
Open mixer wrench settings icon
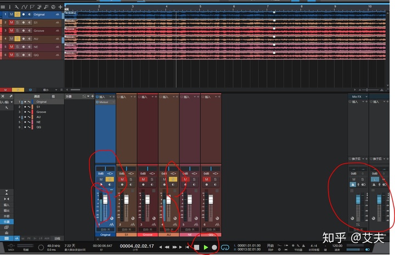[x=7, y=108]
